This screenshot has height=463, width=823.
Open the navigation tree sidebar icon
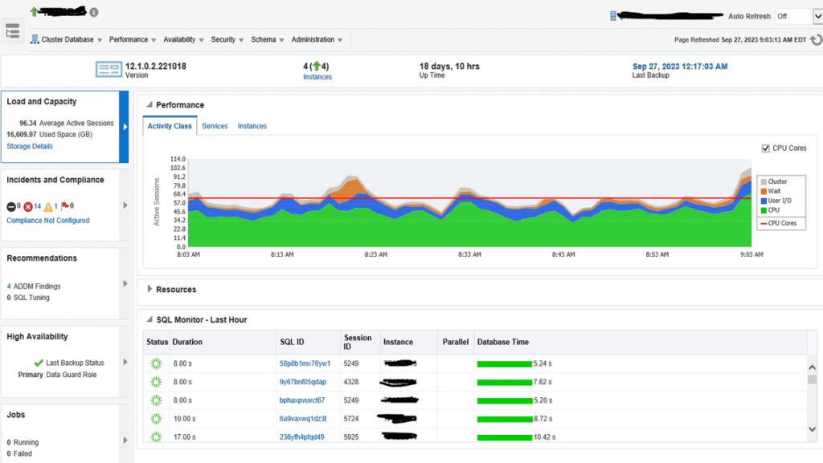(x=13, y=31)
